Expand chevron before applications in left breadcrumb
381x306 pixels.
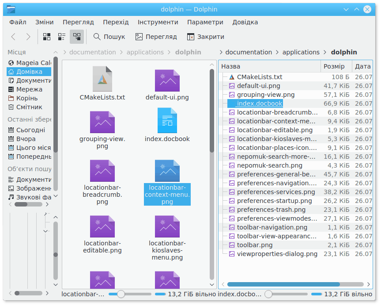121,52
